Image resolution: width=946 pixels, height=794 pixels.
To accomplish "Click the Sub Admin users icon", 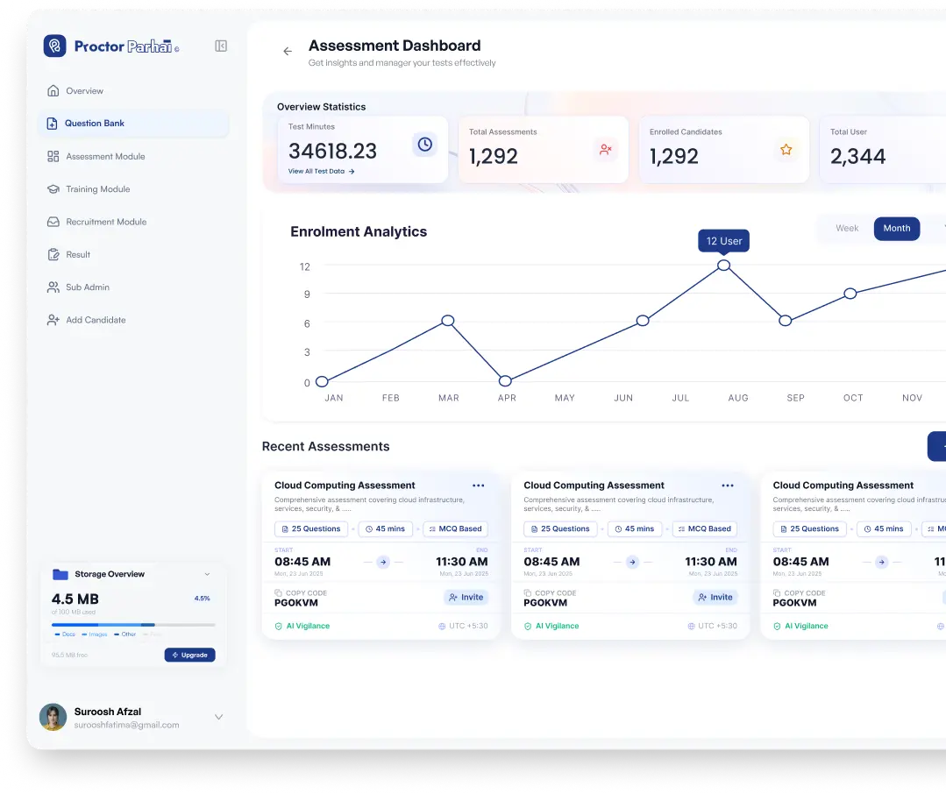I will 53,287.
